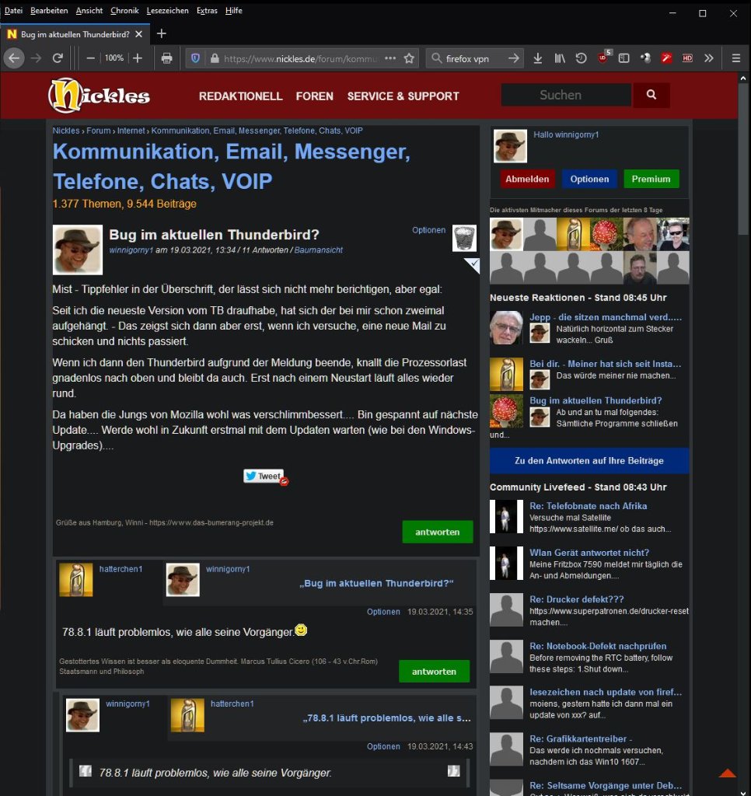The image size is (751, 796).
Task: Open SERVICE & SUPPORT navigation item
Action: 403,96
